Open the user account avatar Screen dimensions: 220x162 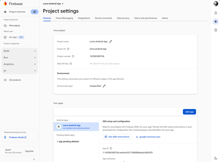pos(216,4)
